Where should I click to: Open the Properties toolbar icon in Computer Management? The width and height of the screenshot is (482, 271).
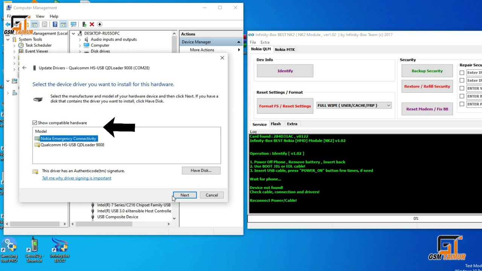(x=44, y=24)
